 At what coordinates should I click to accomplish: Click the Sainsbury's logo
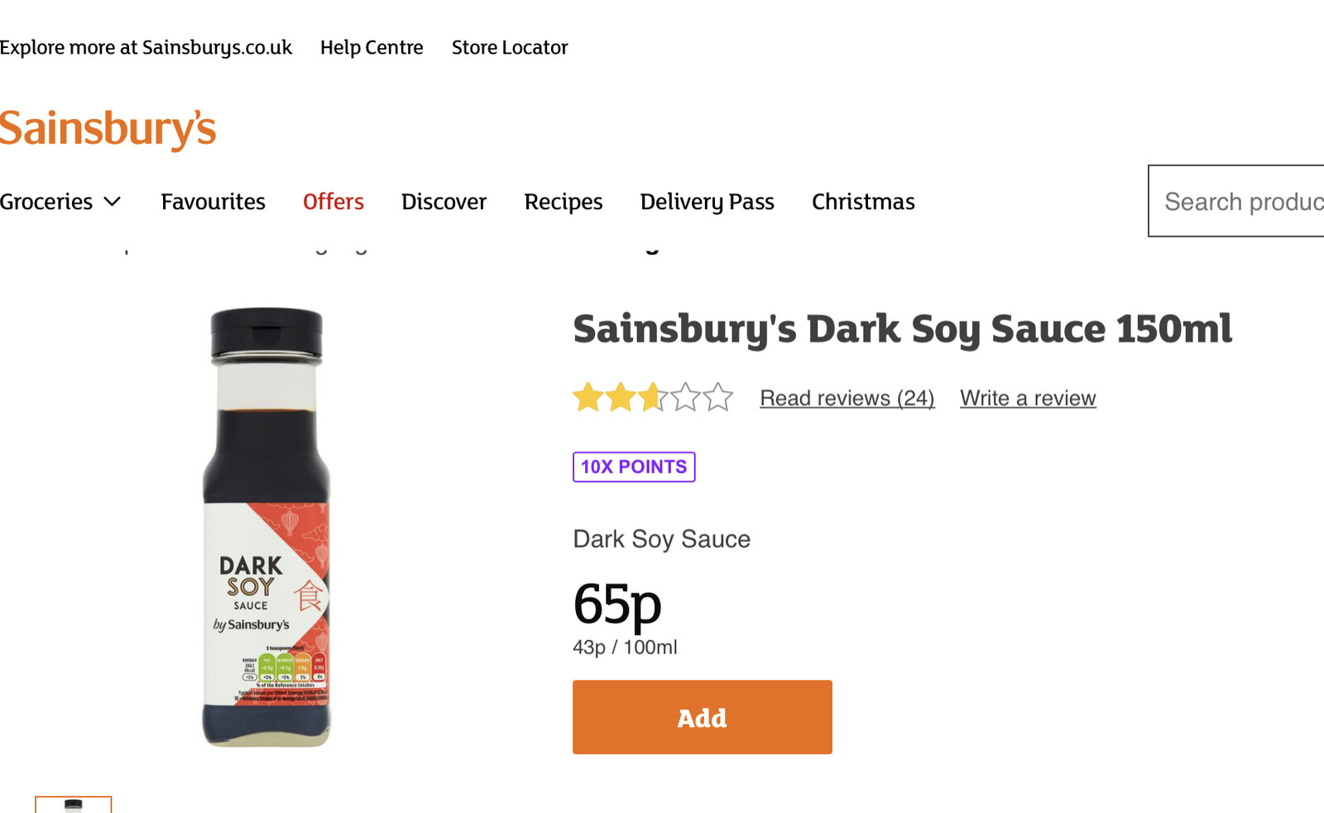pyautogui.click(x=108, y=129)
